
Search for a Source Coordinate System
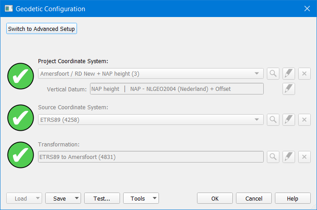(273, 120)
